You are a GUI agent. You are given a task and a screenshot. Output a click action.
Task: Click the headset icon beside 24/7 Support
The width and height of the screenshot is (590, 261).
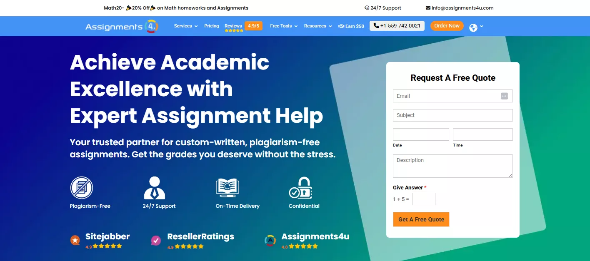[x=366, y=7]
